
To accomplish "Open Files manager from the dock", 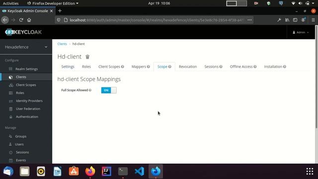I will coord(24,171).
